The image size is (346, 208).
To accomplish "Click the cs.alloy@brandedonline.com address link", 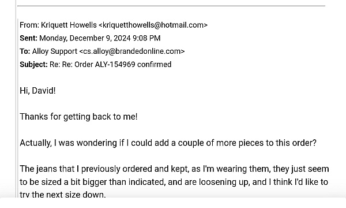I will point(132,51).
